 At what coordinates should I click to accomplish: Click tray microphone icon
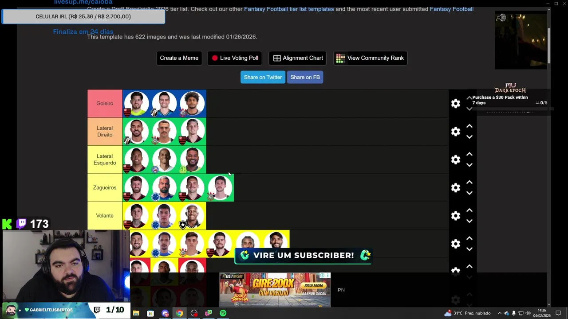click(x=513, y=313)
